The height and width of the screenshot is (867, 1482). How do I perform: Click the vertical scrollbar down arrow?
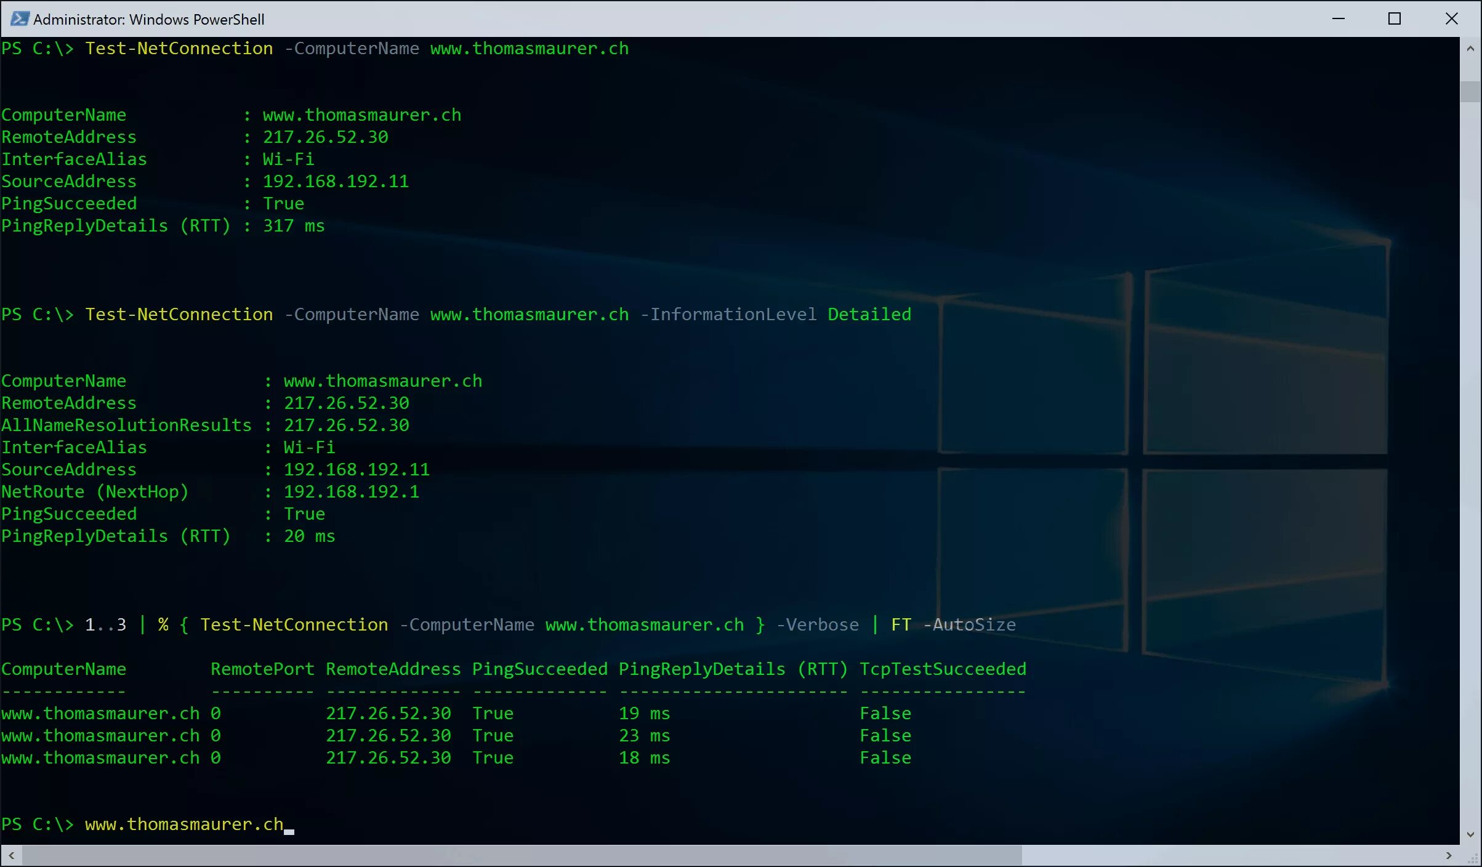(1470, 834)
